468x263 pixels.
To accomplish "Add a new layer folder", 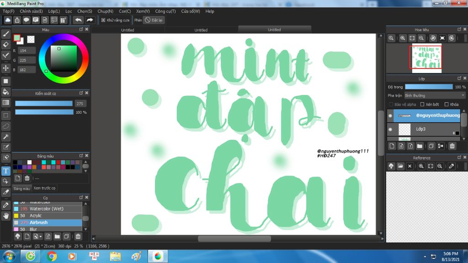I will (420, 146).
